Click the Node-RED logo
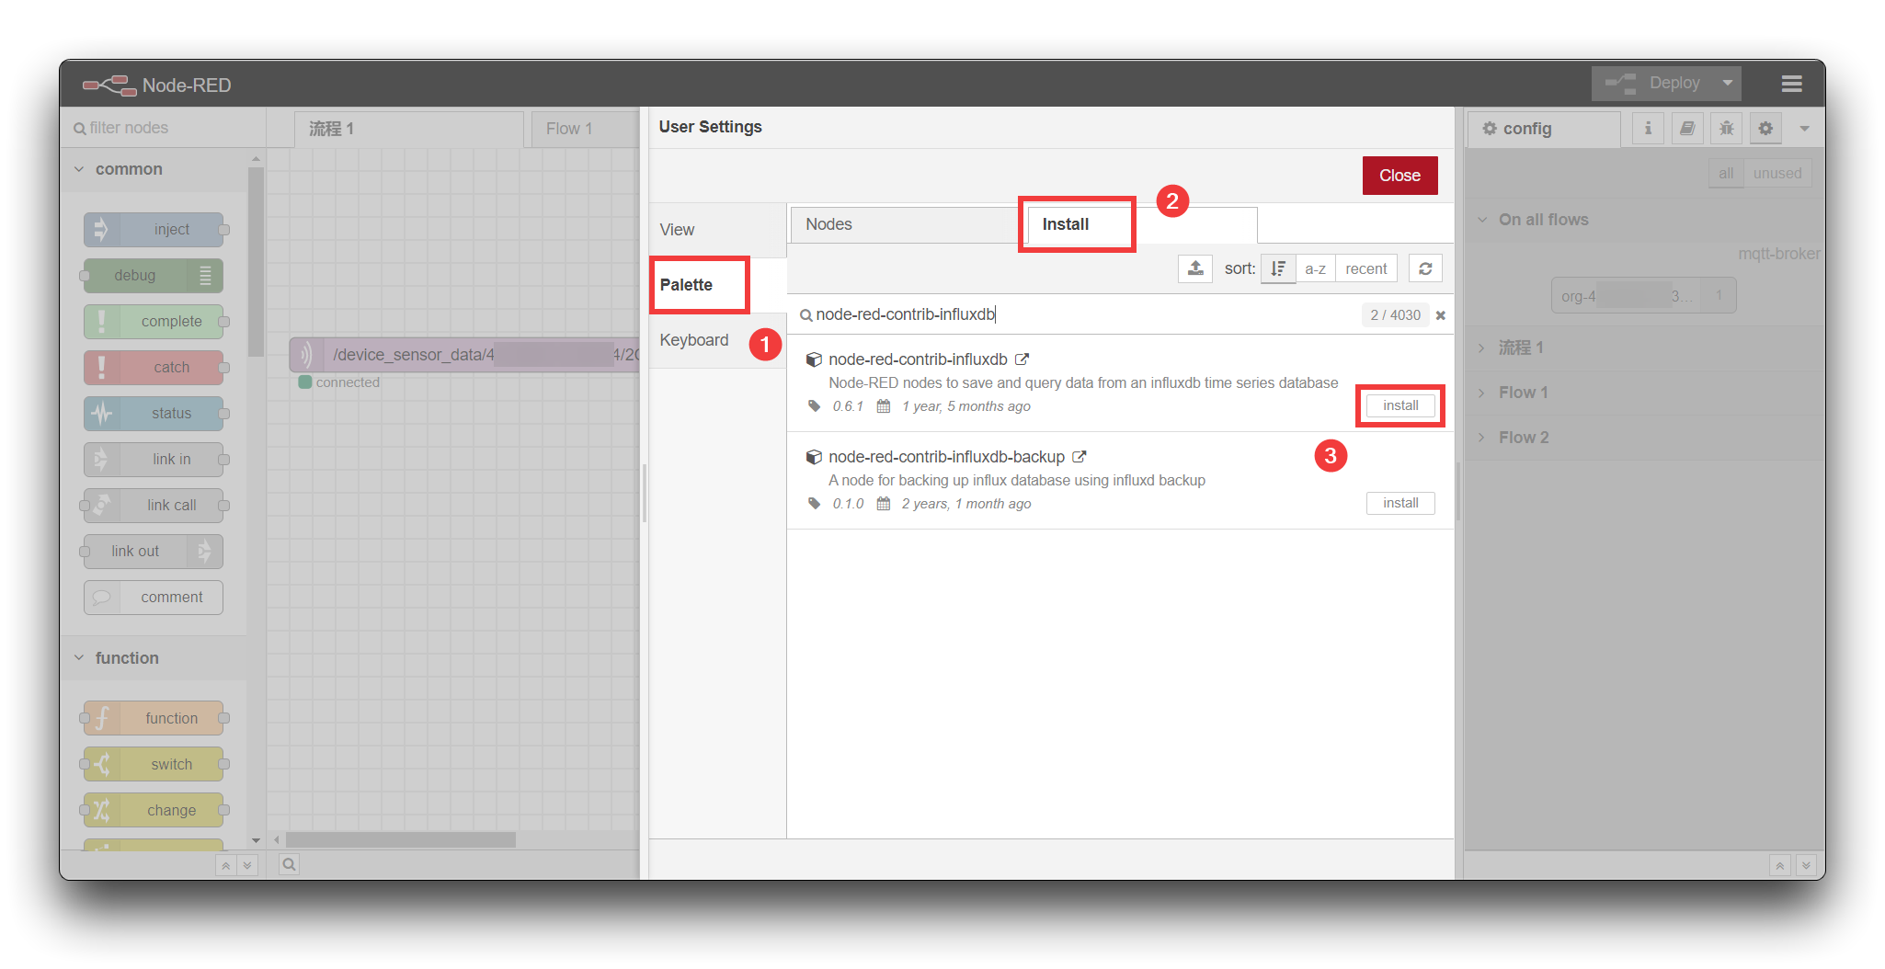Image resolution: width=1885 pixels, height=969 pixels. tap(156, 85)
